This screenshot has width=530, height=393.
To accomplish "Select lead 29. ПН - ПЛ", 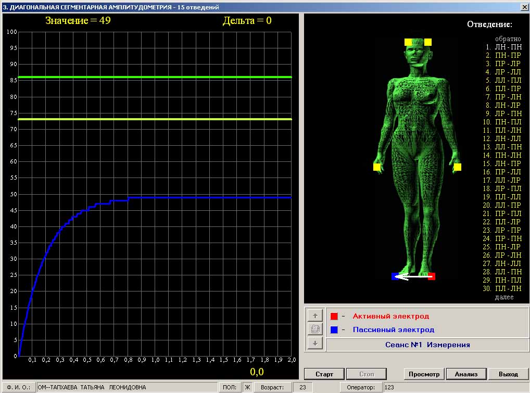I will pyautogui.click(x=502, y=280).
